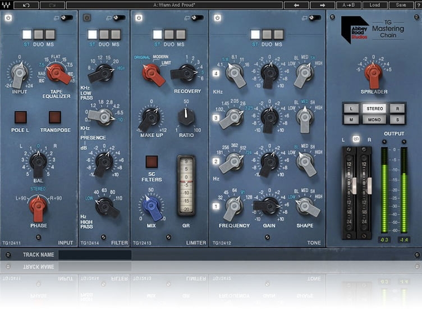This screenshot has width=422, height=309.
Task: Toggle the fader link icon between L and R
Action: pyautogui.click(x=356, y=139)
